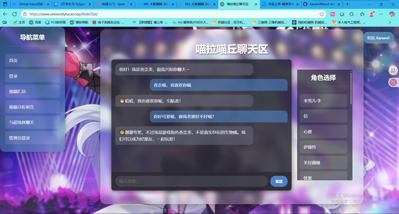Select the 伊薇特 character
This screenshot has width=399, height=214.
click(323, 147)
